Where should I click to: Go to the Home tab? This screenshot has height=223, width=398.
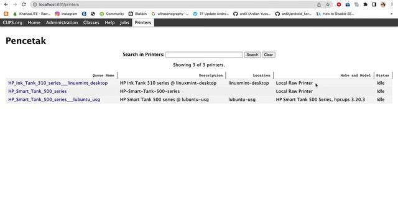pyautogui.click(x=34, y=22)
